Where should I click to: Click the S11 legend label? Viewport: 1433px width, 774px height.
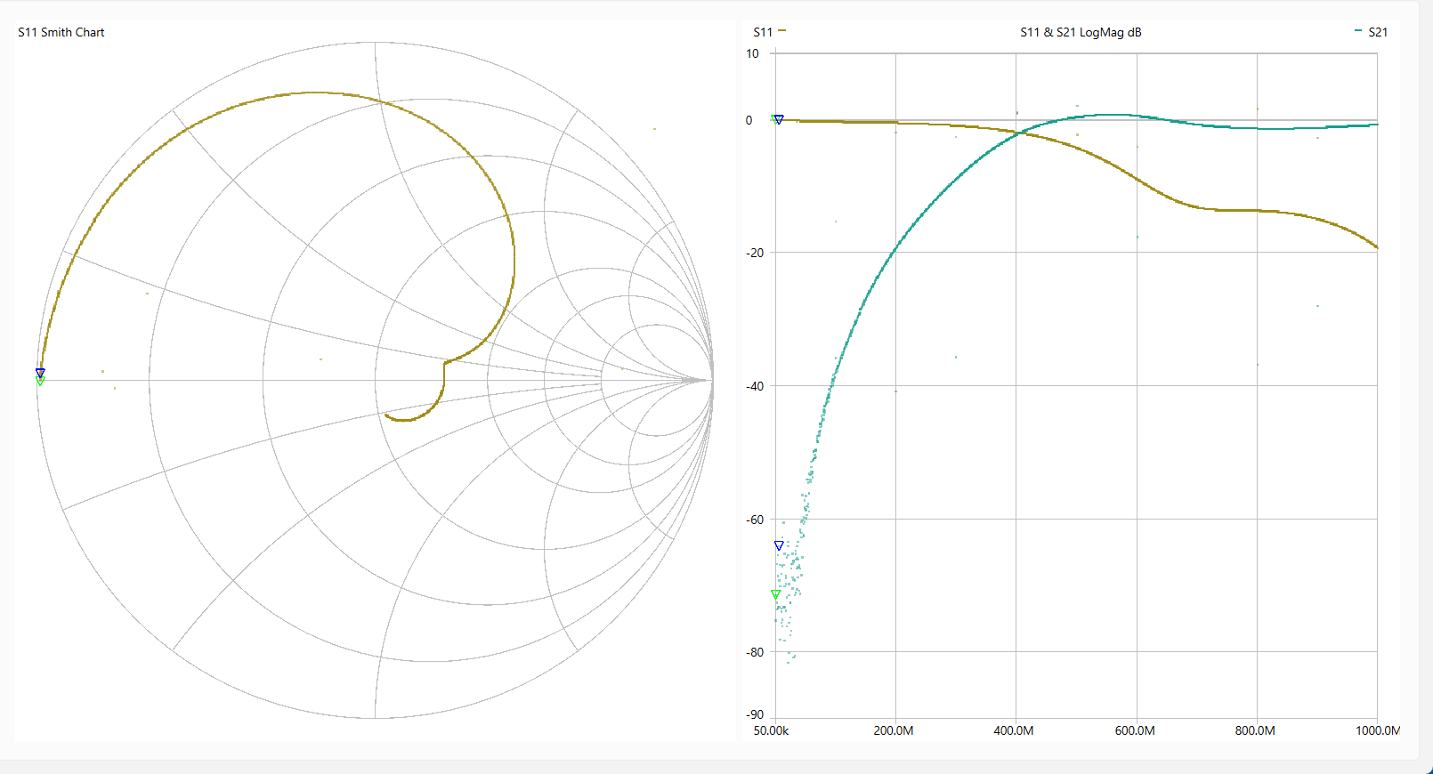763,32
